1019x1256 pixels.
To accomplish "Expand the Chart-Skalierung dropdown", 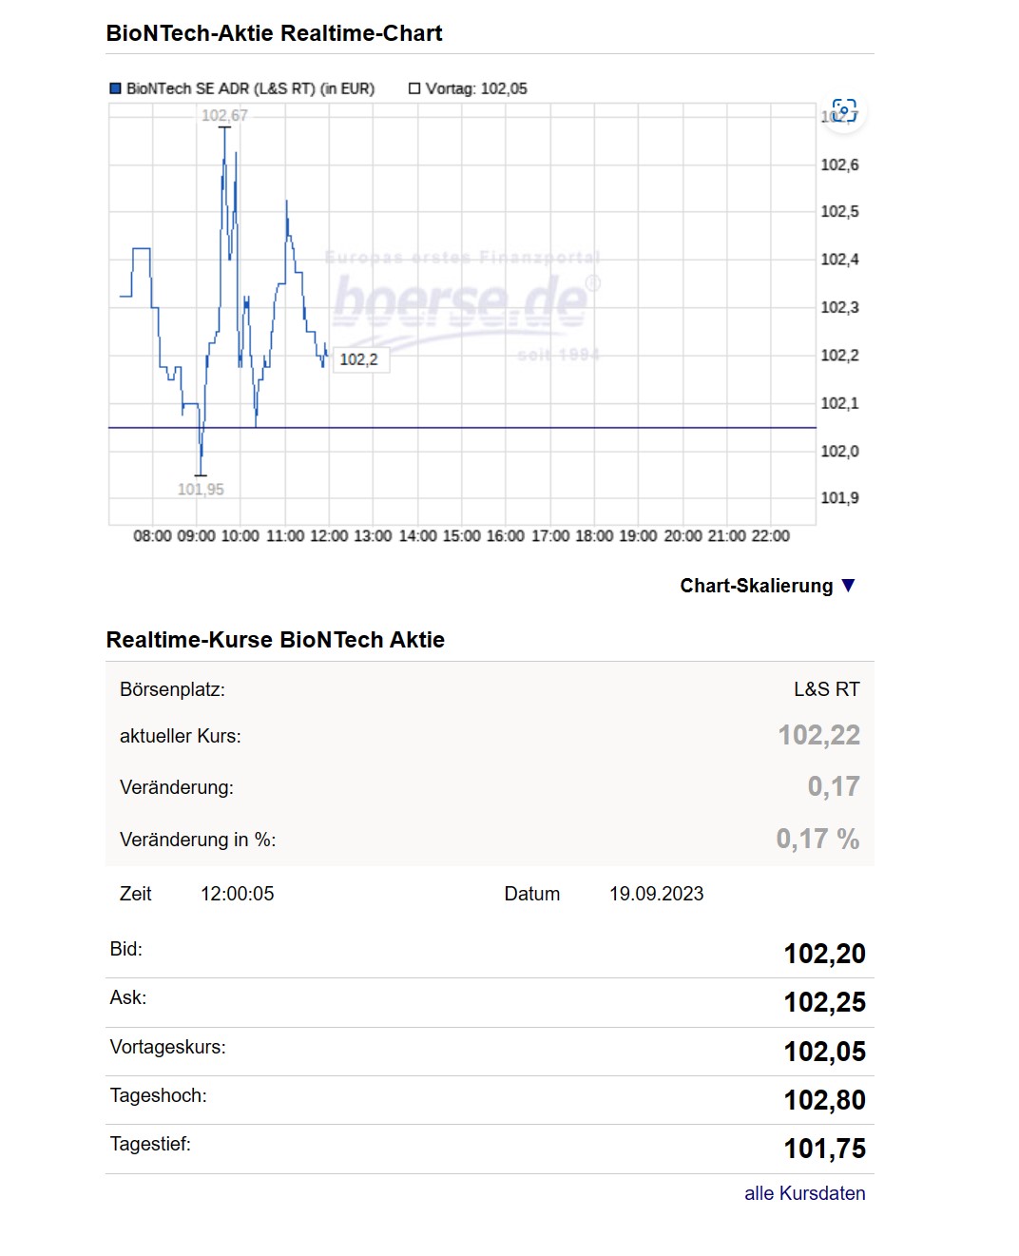I will tap(768, 586).
